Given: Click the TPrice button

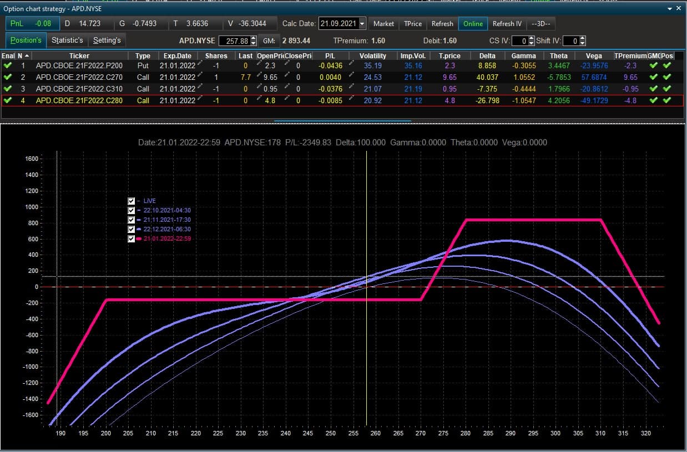Looking at the screenshot, I should [413, 24].
